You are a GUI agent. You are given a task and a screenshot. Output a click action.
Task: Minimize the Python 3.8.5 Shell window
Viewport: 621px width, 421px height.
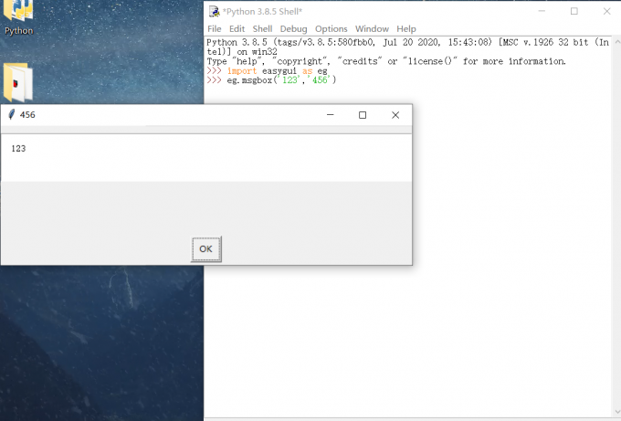click(x=542, y=12)
